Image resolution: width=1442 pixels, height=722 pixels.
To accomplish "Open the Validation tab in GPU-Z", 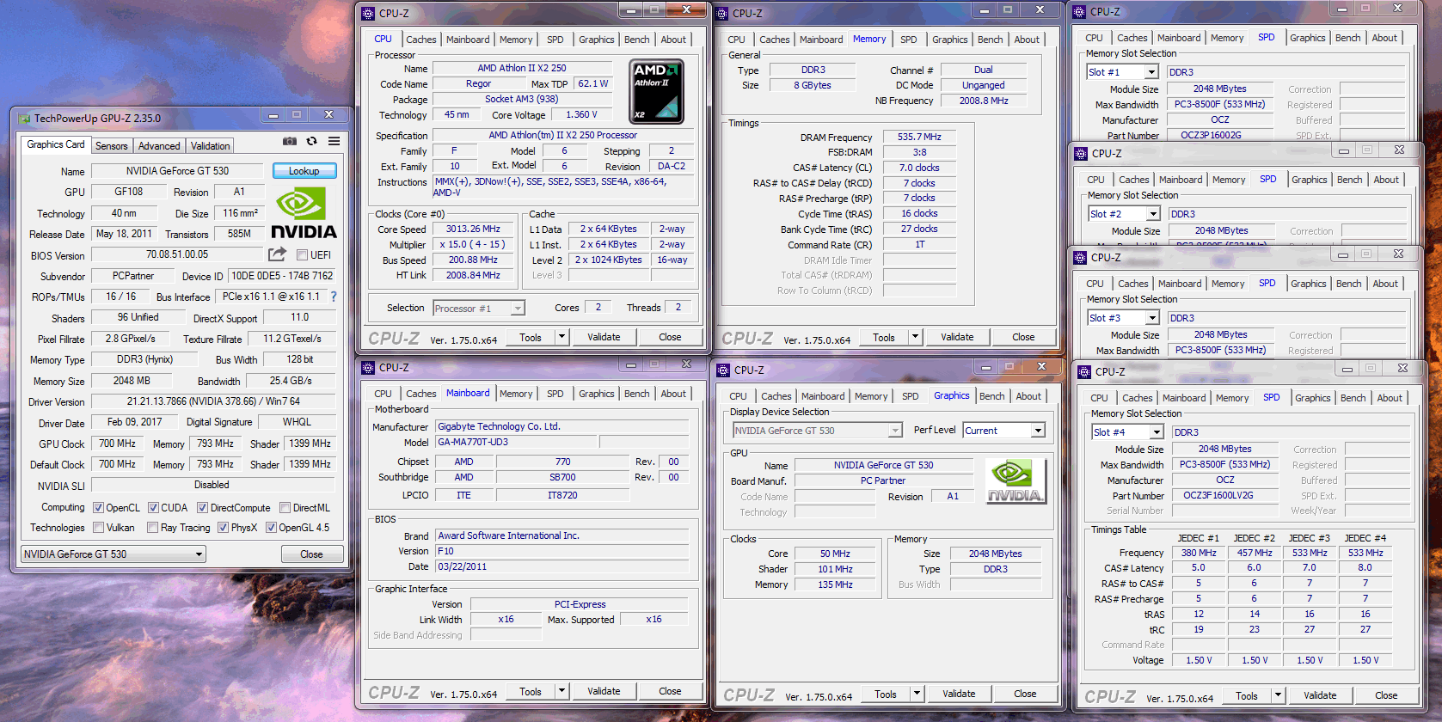I will pyautogui.click(x=210, y=146).
